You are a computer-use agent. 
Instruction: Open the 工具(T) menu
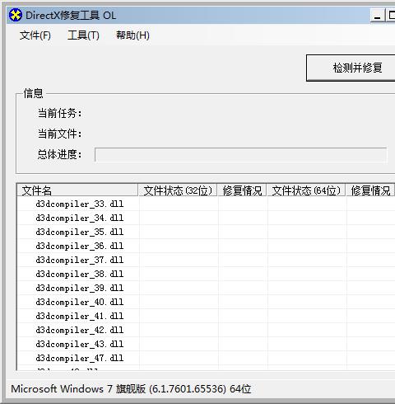83,35
